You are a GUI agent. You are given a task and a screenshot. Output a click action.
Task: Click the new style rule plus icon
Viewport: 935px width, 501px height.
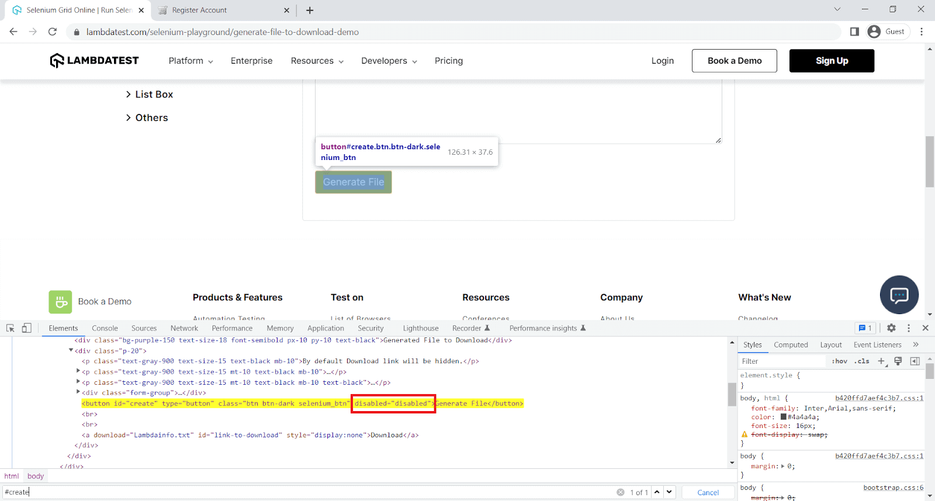882,361
